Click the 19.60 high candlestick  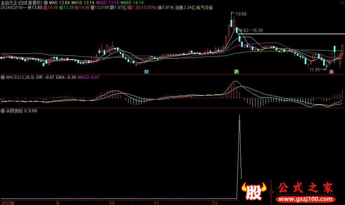(x=232, y=20)
